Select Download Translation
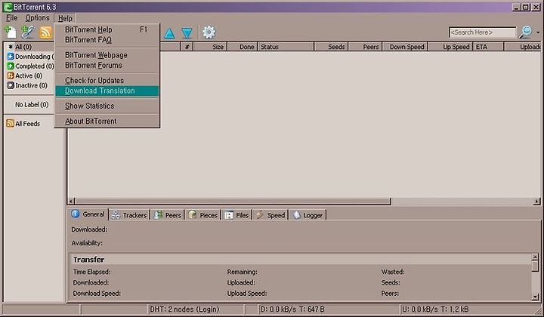 107,91
